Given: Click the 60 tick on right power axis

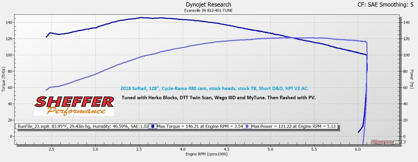Looking at the screenshot, I should pos(406,88).
